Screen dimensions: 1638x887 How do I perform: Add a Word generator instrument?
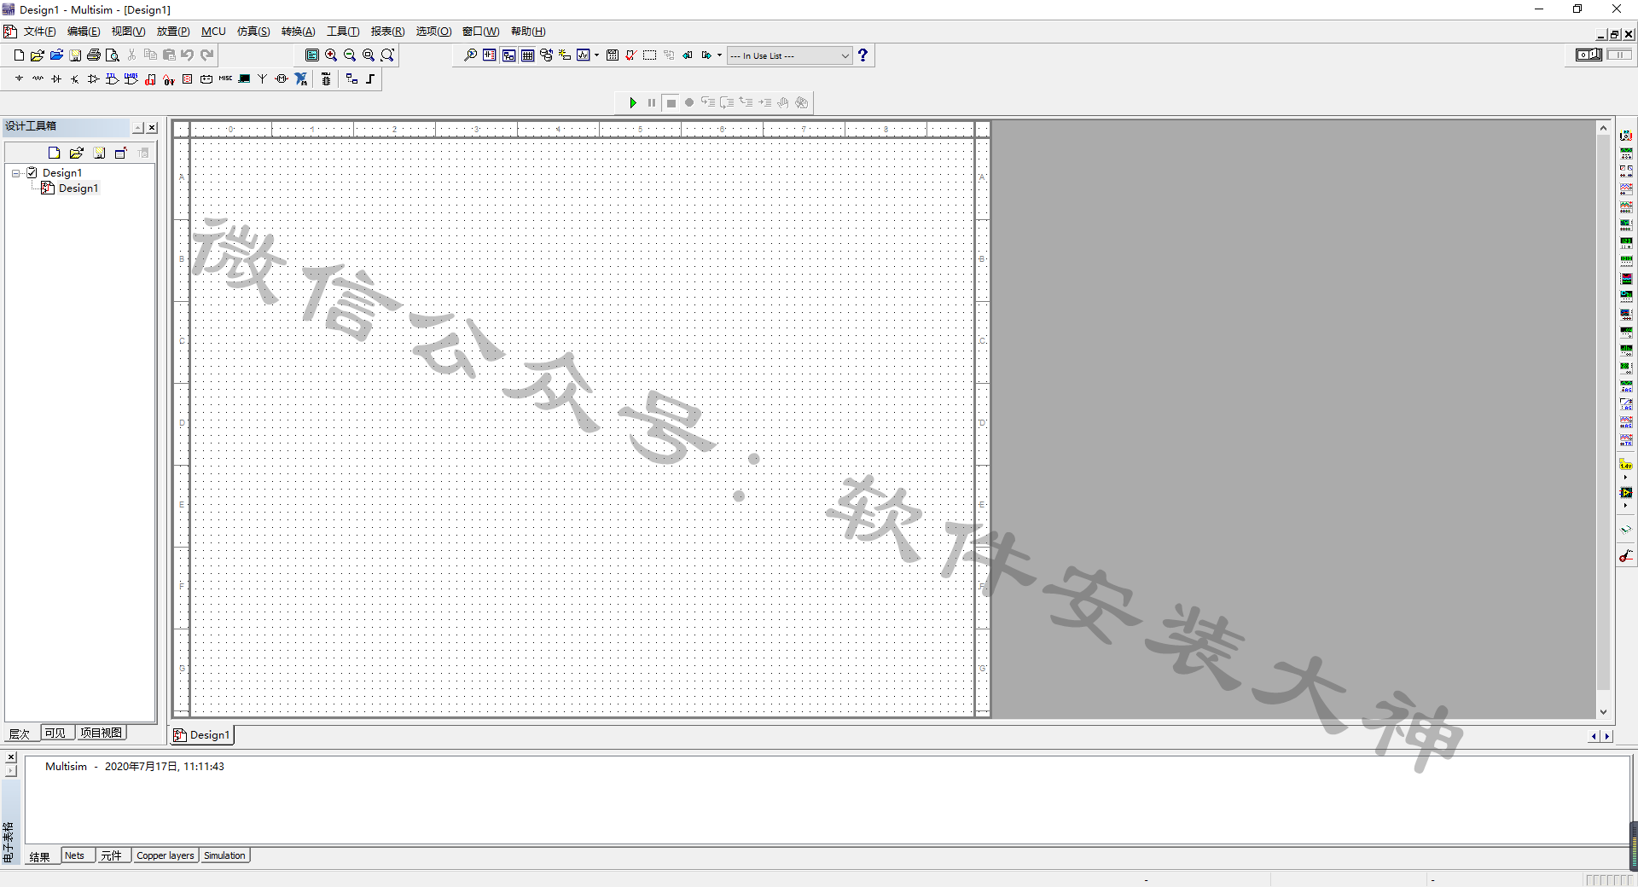pyautogui.click(x=1626, y=261)
